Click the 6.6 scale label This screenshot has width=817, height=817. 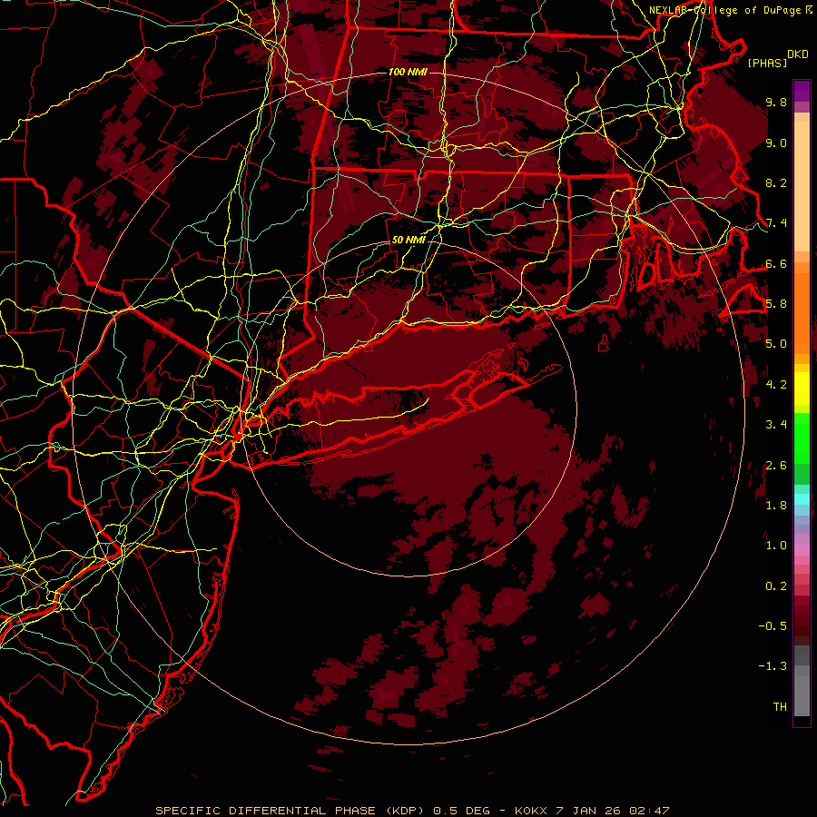tap(776, 263)
